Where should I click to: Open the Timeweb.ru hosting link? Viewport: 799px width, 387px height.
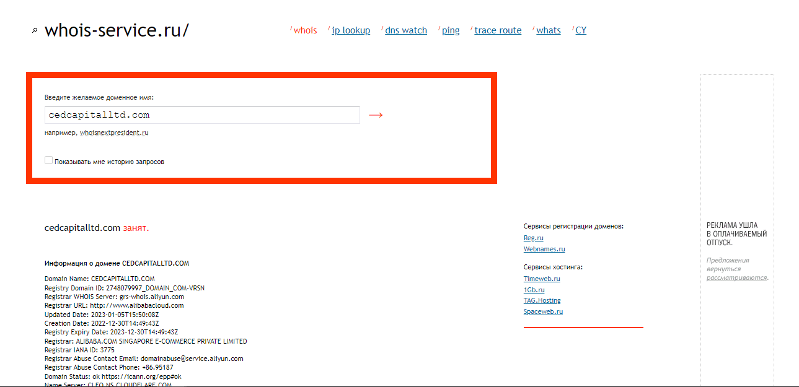[x=542, y=279]
